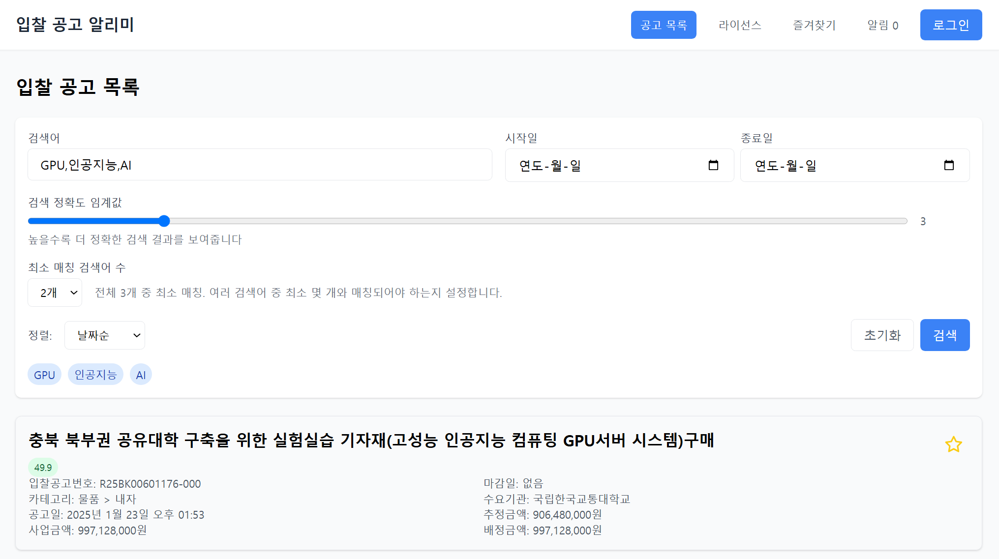999x559 pixels.
Task: Expand the 최소 매칭 검색어 수 dropdown
Action: pos(55,293)
